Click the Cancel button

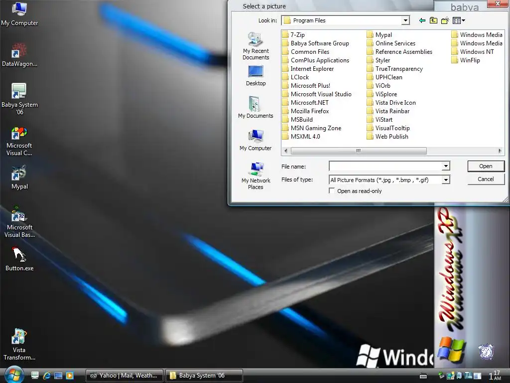tap(486, 179)
